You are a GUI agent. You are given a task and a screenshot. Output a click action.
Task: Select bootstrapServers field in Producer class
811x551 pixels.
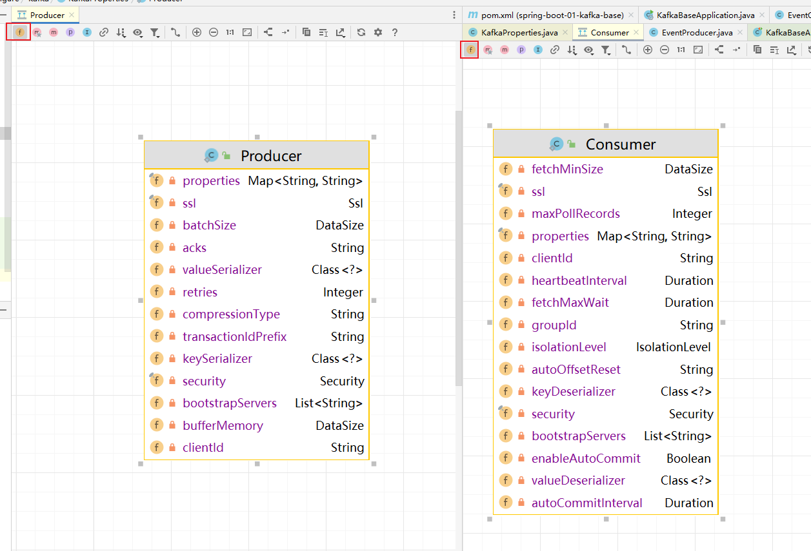pyautogui.click(x=229, y=403)
